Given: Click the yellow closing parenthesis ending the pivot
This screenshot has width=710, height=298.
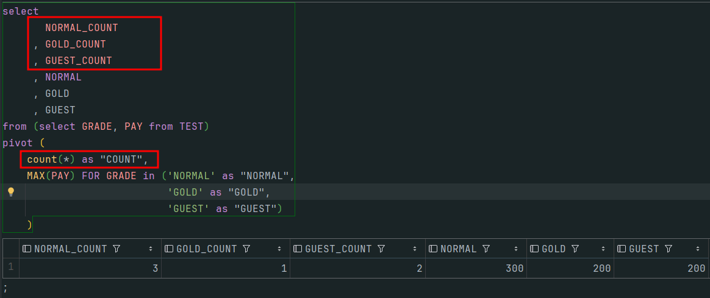Looking at the screenshot, I should coord(30,225).
